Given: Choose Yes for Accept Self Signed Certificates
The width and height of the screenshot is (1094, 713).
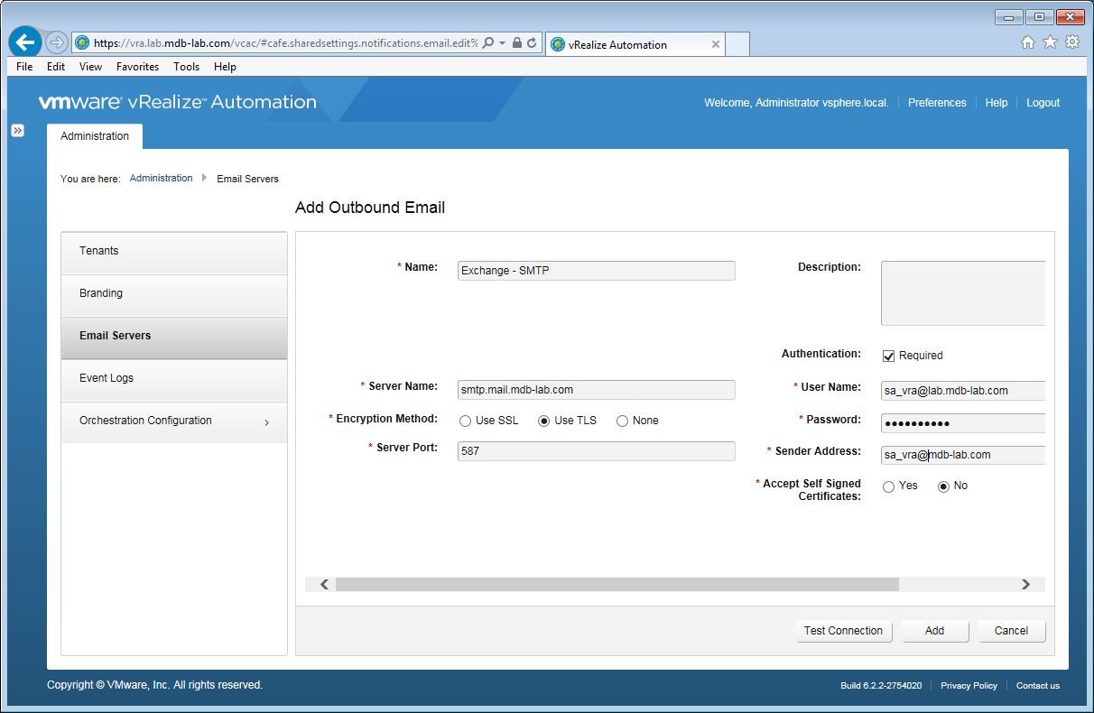Looking at the screenshot, I should (x=888, y=486).
